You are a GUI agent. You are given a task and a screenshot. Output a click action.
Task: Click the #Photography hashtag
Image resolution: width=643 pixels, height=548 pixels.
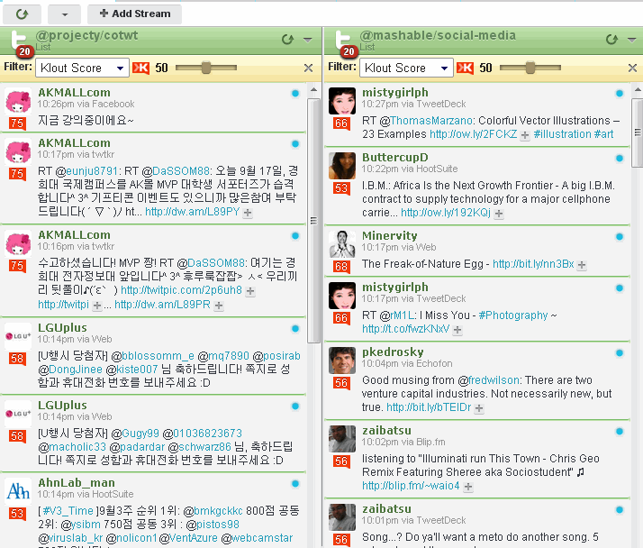513,315
